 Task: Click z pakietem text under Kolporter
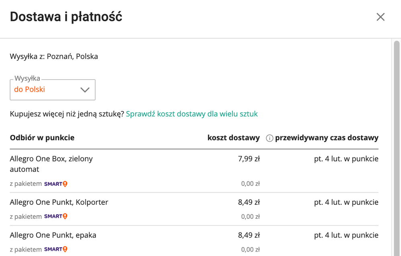tap(26, 216)
